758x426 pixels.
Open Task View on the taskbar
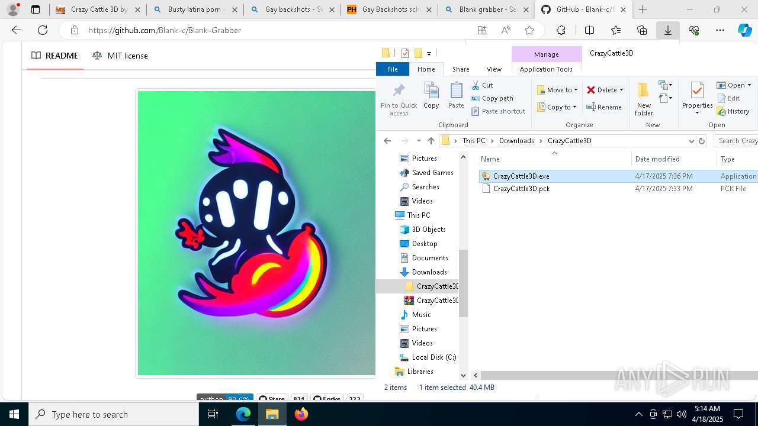[x=214, y=414]
